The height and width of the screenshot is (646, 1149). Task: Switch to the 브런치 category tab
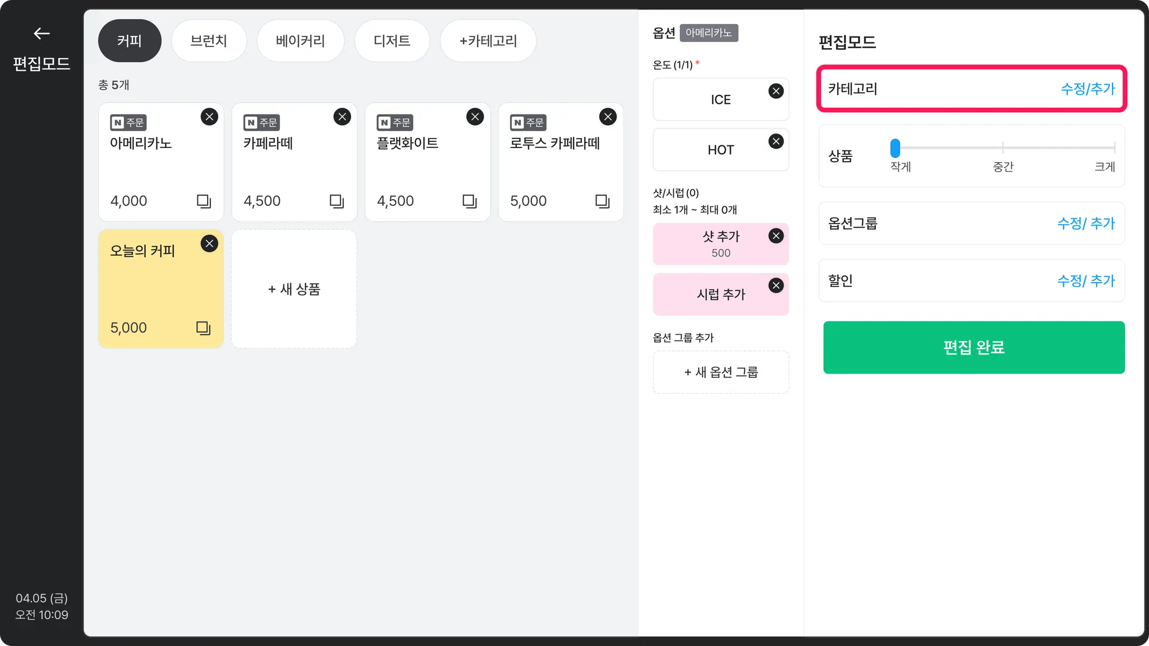click(209, 41)
